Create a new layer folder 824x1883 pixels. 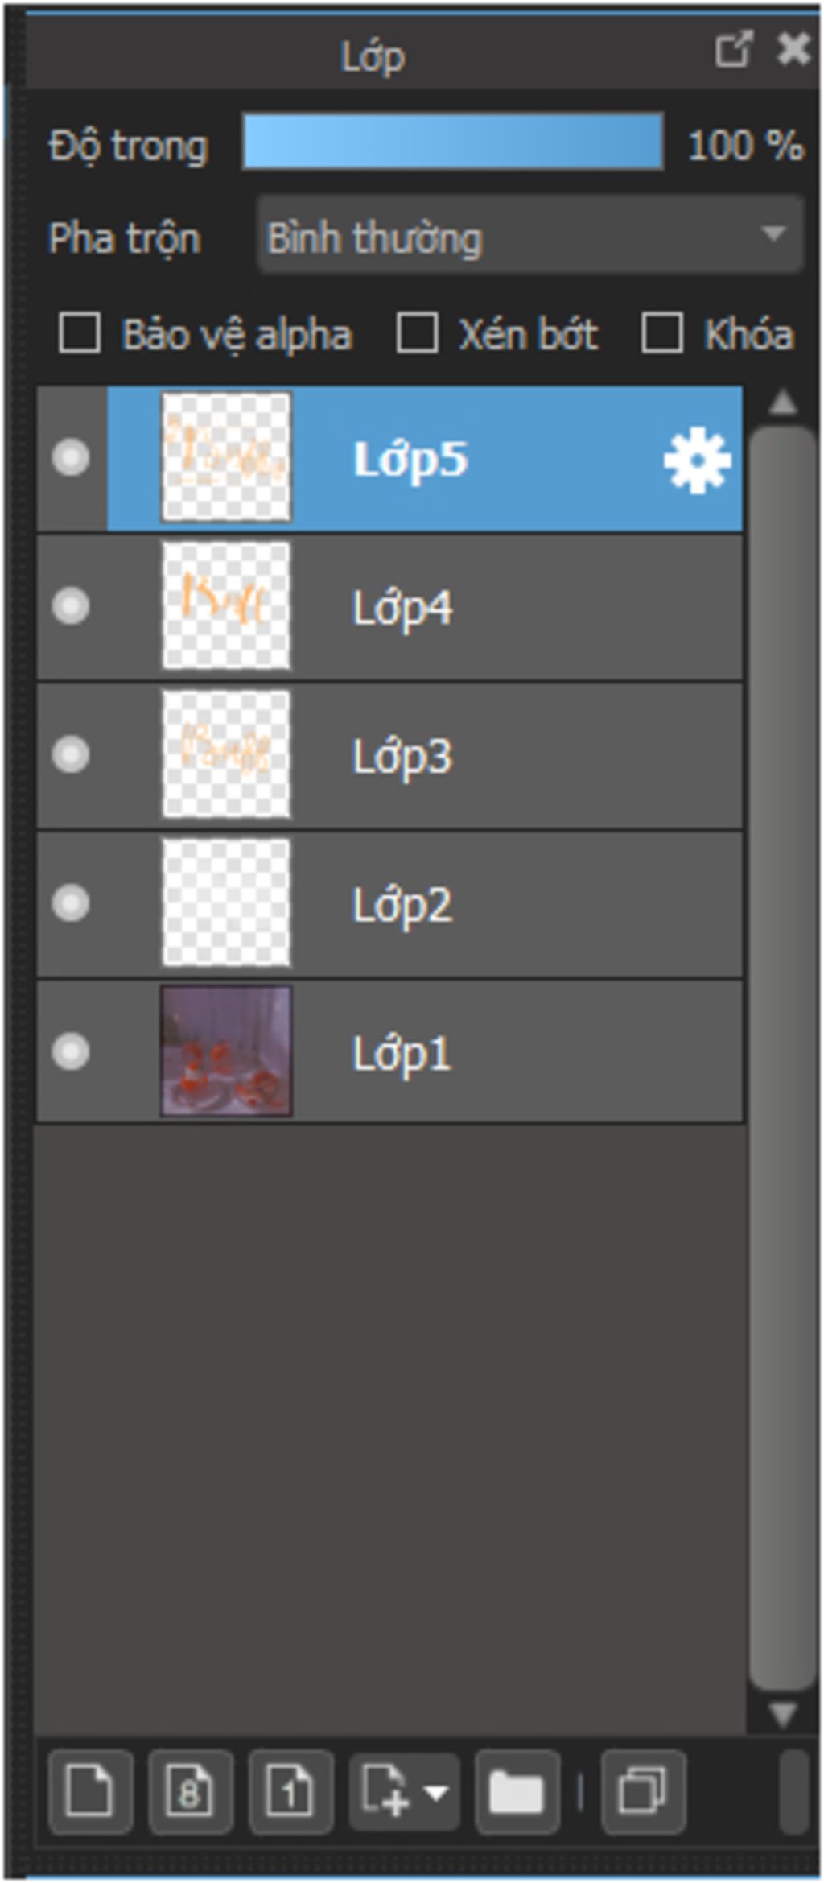[x=517, y=1791]
